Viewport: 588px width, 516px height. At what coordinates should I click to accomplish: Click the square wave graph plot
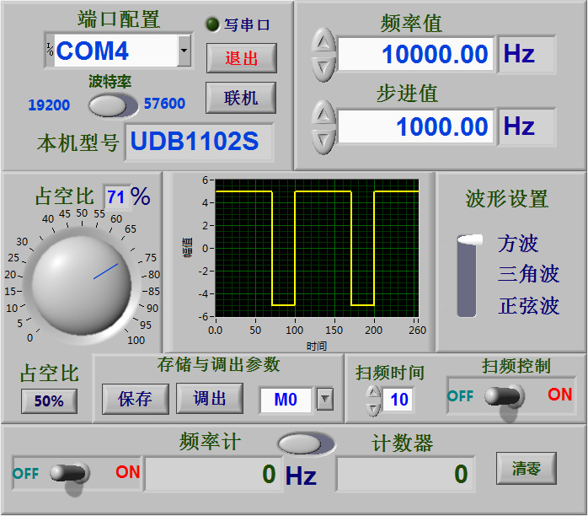(317, 249)
